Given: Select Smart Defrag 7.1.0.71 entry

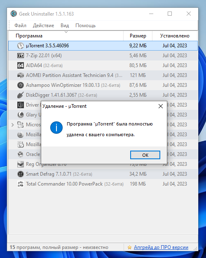Looking at the screenshot, I should click(x=103, y=174).
